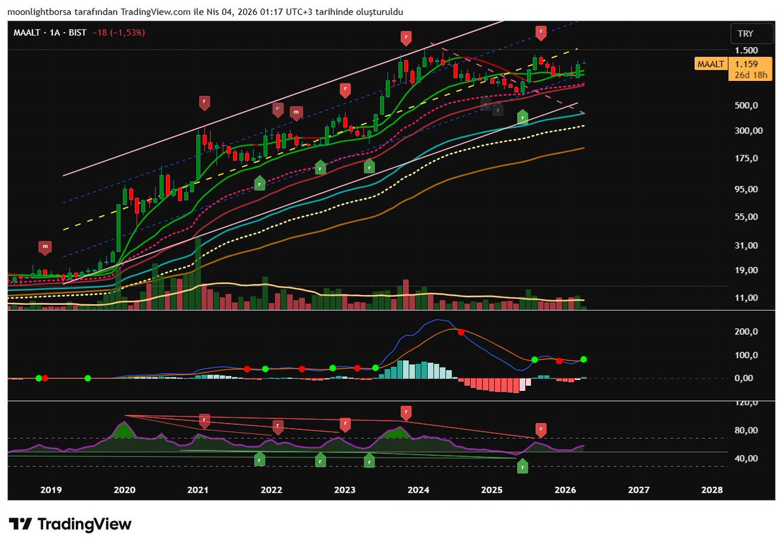The image size is (783, 547).
Task: Click the orange MAALT price-line label
Action: point(711,64)
